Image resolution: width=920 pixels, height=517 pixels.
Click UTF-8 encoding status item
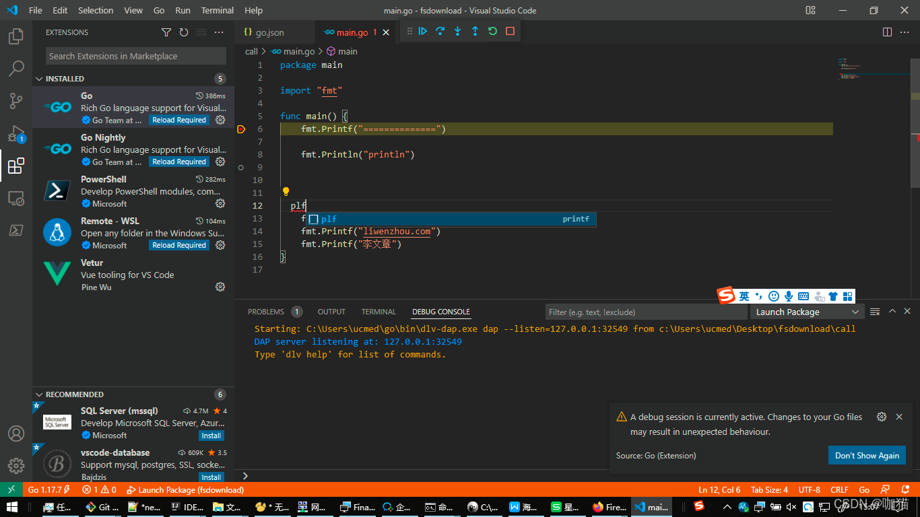(809, 489)
